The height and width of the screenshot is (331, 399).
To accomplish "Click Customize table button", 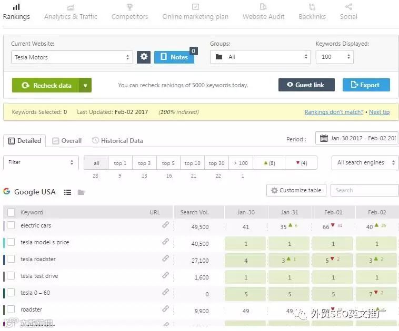I will coord(296,190).
